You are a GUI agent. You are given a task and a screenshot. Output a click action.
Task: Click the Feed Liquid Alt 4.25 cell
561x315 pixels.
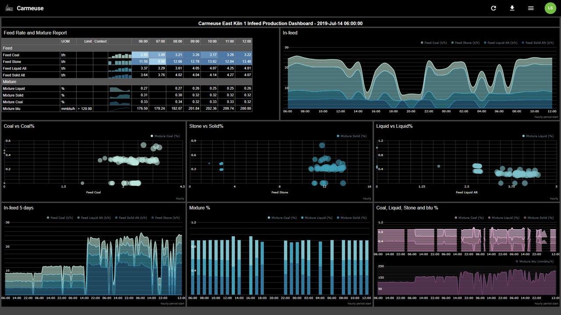(226, 68)
